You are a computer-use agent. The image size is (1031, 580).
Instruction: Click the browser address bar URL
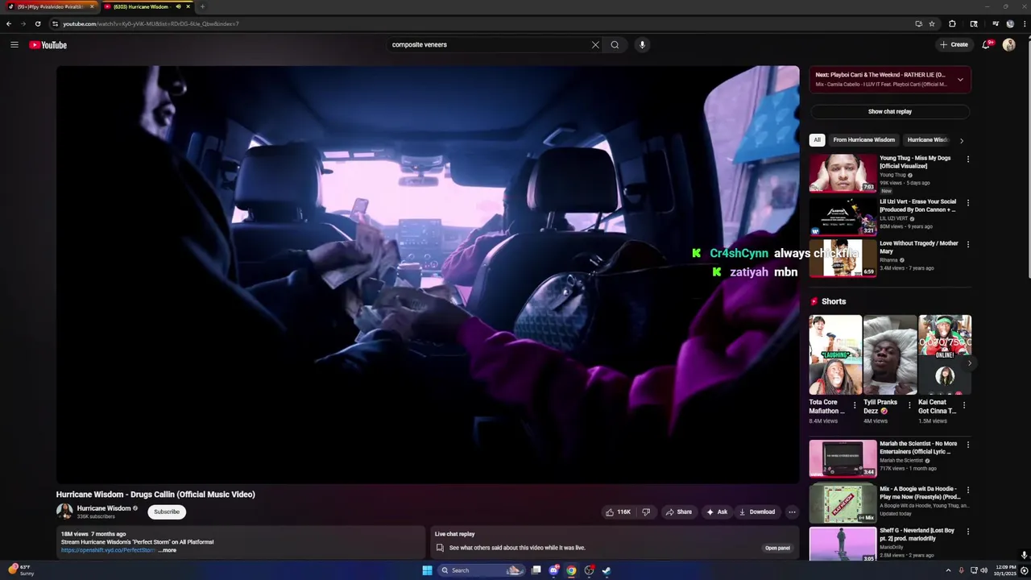[151, 23]
